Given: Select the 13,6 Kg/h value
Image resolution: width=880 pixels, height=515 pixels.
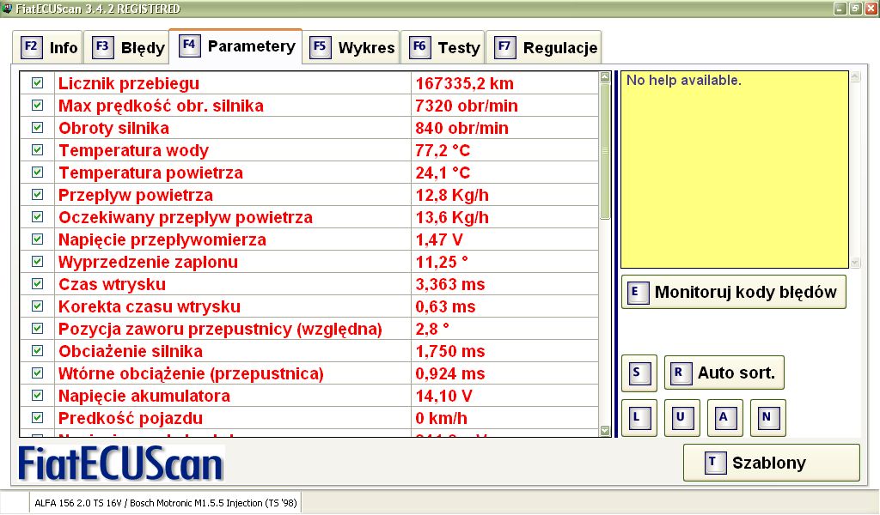Looking at the screenshot, I should (x=452, y=217).
